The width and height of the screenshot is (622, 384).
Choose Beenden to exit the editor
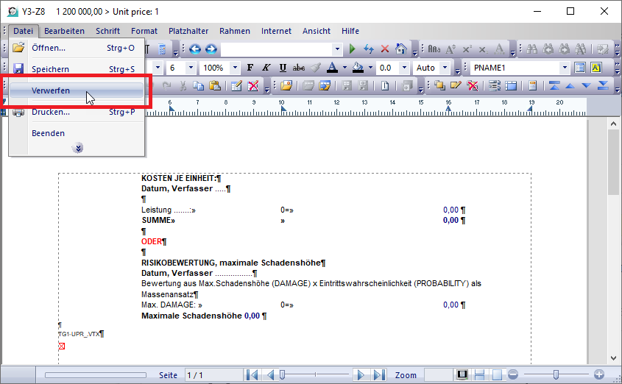click(48, 133)
